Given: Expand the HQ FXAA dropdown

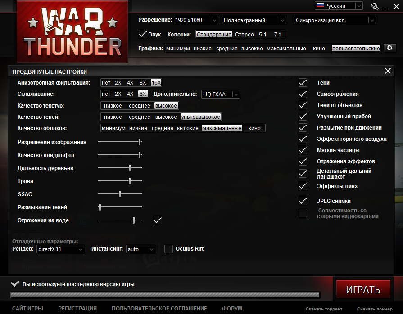Looking at the screenshot, I should coord(220,94).
